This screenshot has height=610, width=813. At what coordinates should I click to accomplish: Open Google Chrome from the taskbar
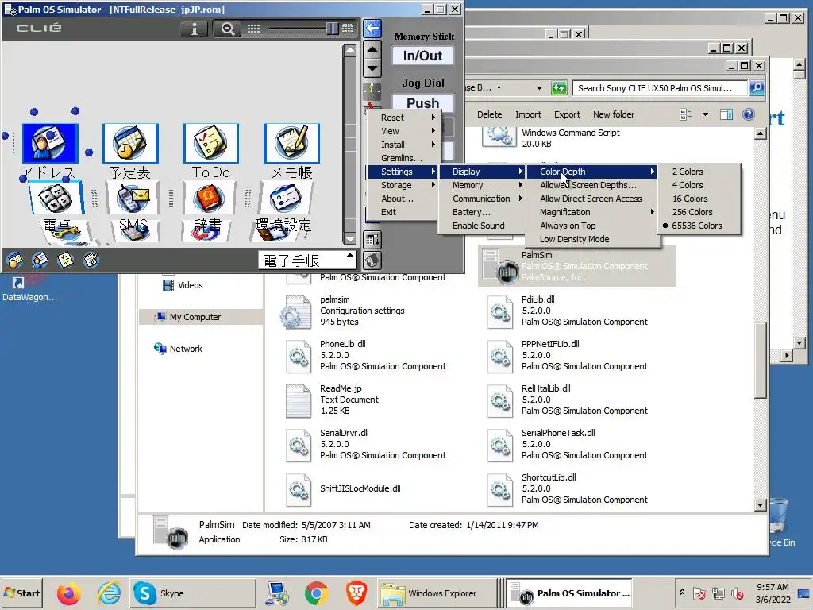click(x=316, y=593)
